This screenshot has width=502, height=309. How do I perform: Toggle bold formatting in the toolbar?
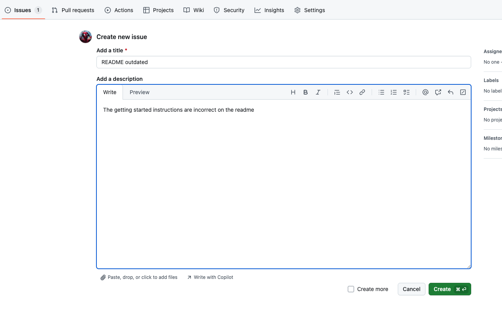[x=306, y=92]
